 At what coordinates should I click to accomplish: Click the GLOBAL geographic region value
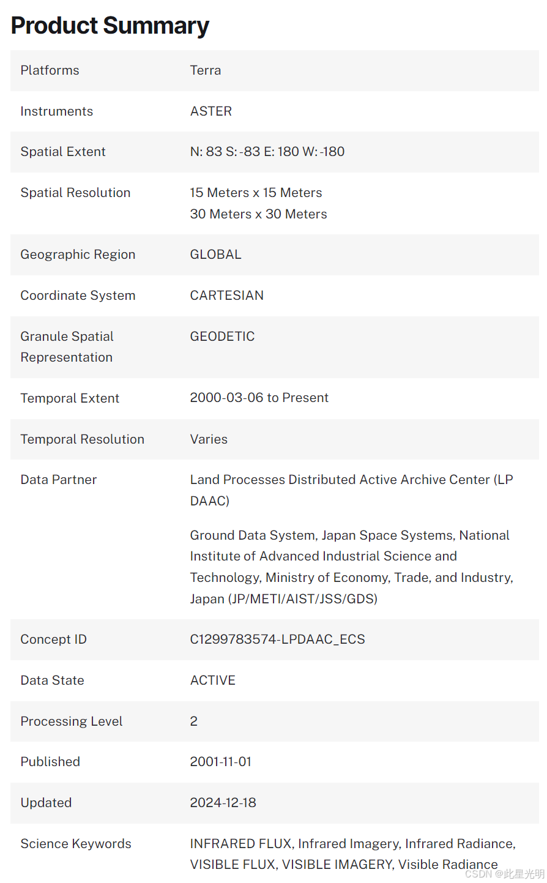[x=216, y=255]
